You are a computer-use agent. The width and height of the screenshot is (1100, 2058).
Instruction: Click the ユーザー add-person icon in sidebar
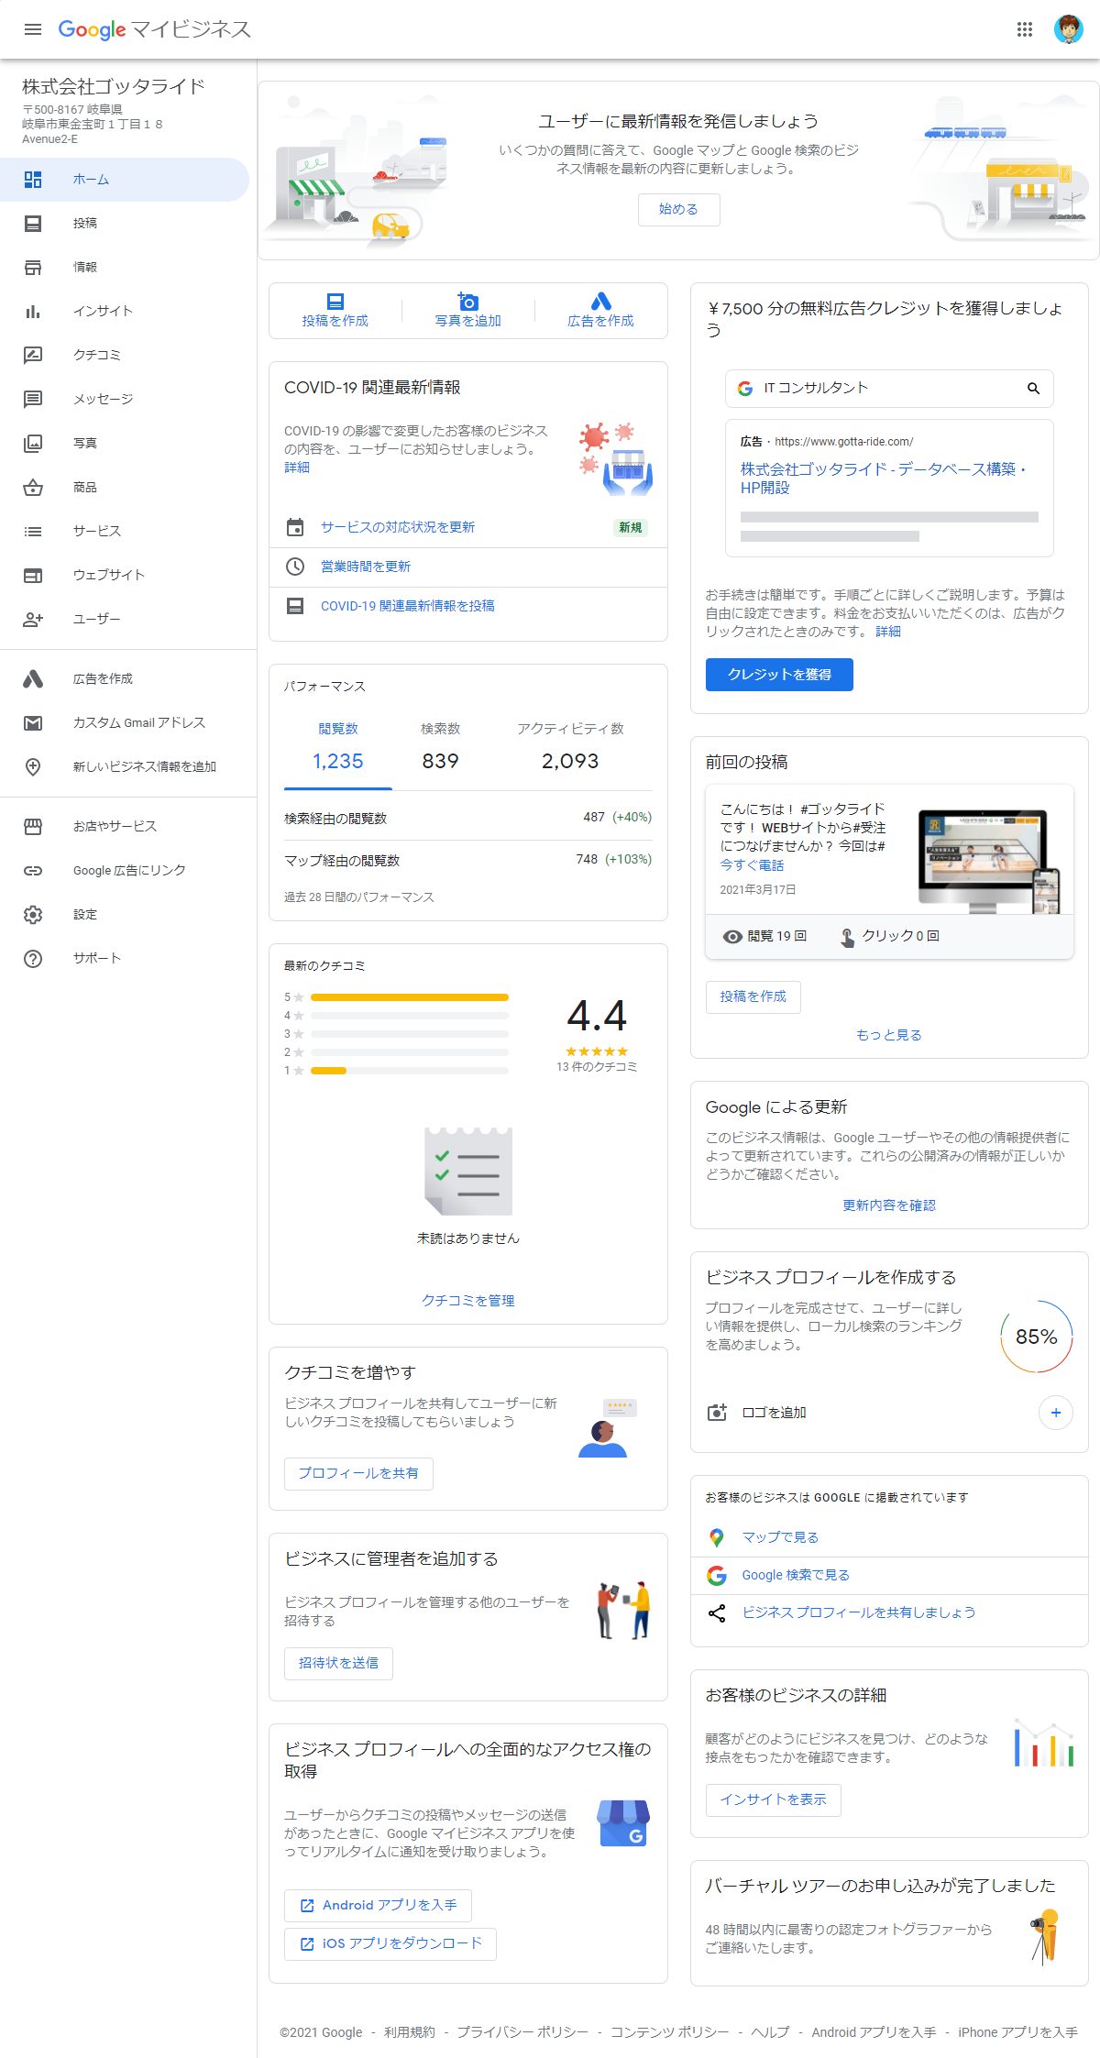click(33, 620)
